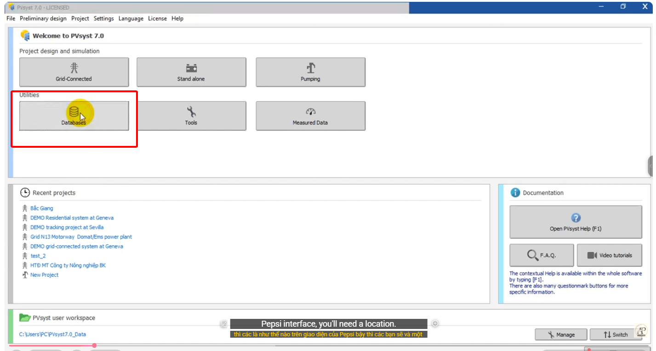Open the Measured Data utility
656x351 pixels.
tap(310, 116)
